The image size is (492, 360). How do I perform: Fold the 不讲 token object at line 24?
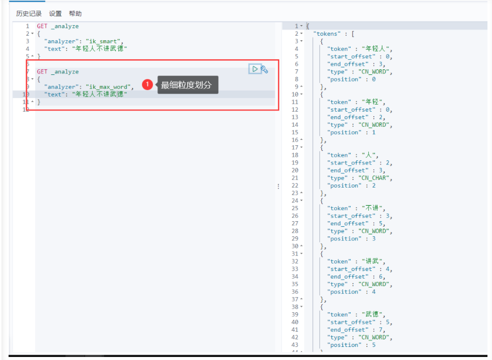point(301,201)
